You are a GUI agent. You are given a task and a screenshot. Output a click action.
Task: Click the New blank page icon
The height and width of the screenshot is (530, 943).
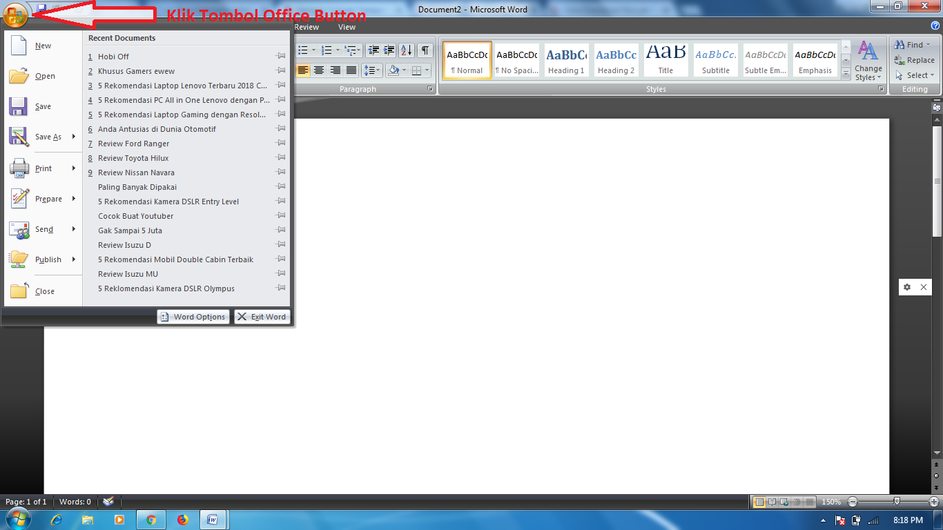point(19,46)
